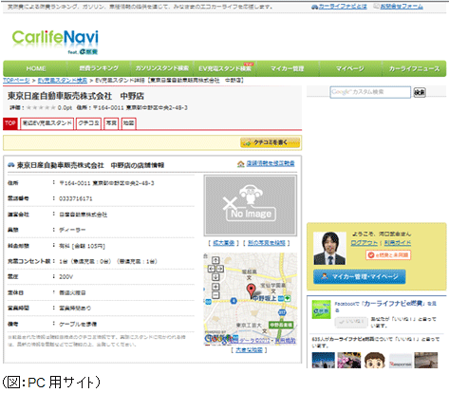This screenshot has width=449, height=393.
Task: Pan the map right with the arrow
Action: (x=220, y=269)
